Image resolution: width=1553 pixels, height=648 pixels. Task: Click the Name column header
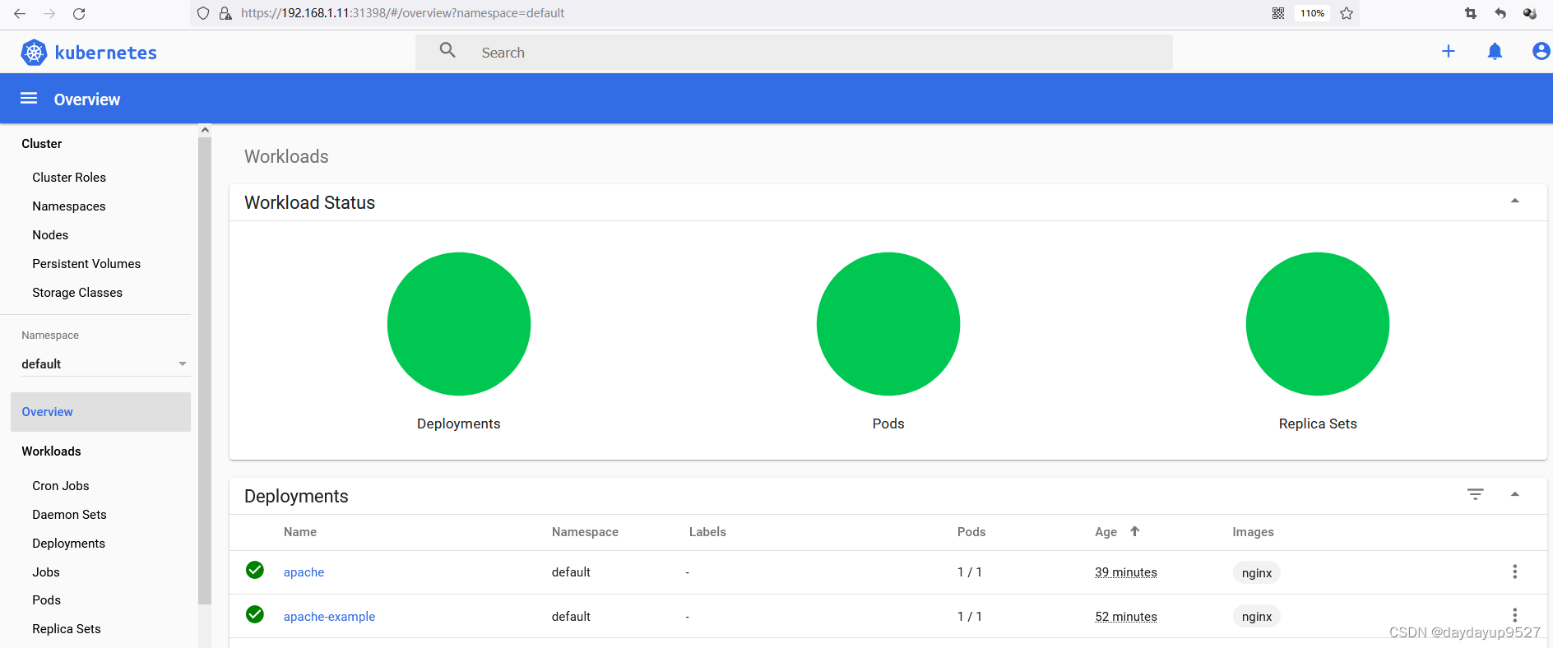click(300, 532)
